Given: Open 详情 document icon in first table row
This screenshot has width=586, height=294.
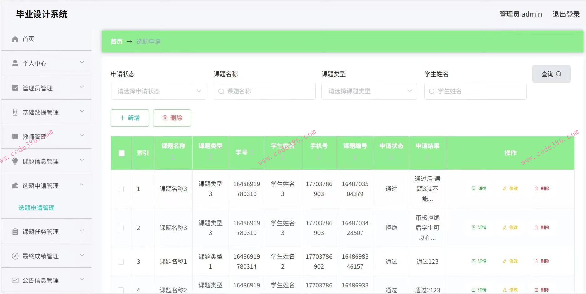Looking at the screenshot, I should [x=474, y=189].
